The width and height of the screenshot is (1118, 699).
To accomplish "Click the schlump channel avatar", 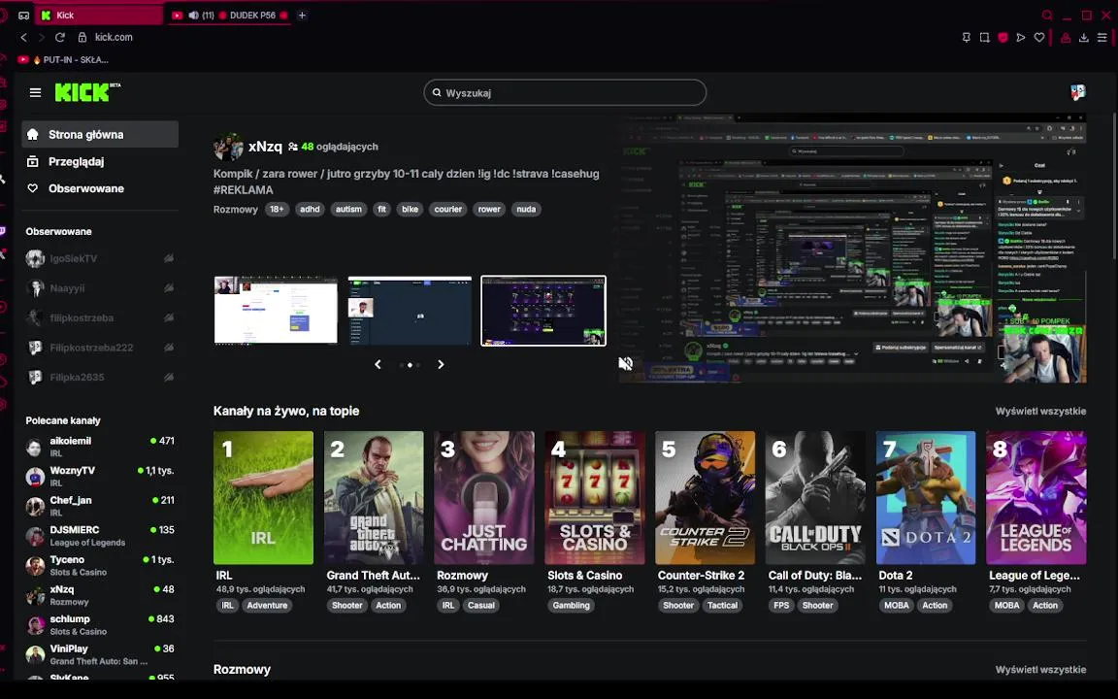I will pos(35,625).
